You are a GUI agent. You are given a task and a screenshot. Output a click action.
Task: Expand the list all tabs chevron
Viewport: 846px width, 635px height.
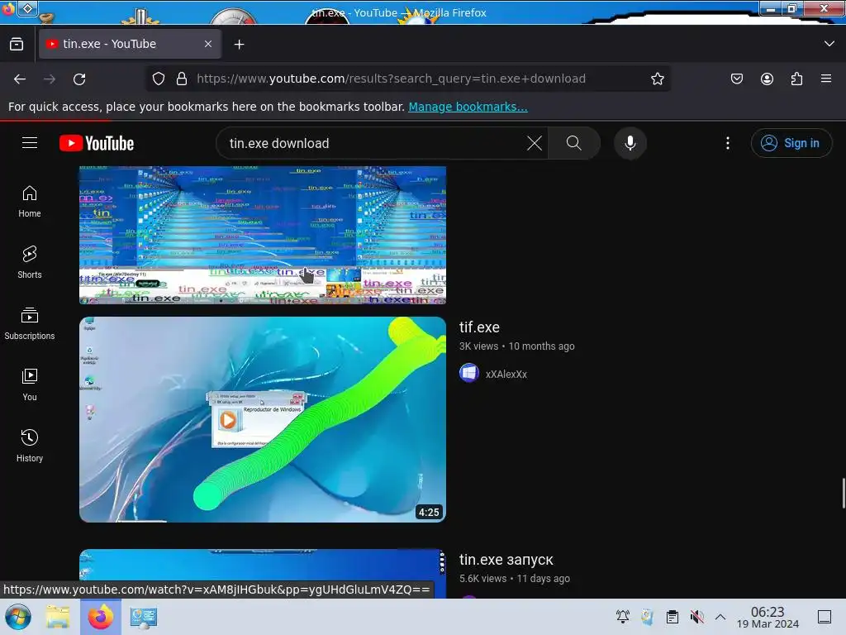pyautogui.click(x=829, y=44)
